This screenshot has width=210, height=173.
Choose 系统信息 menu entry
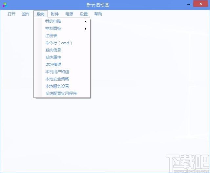(53, 50)
